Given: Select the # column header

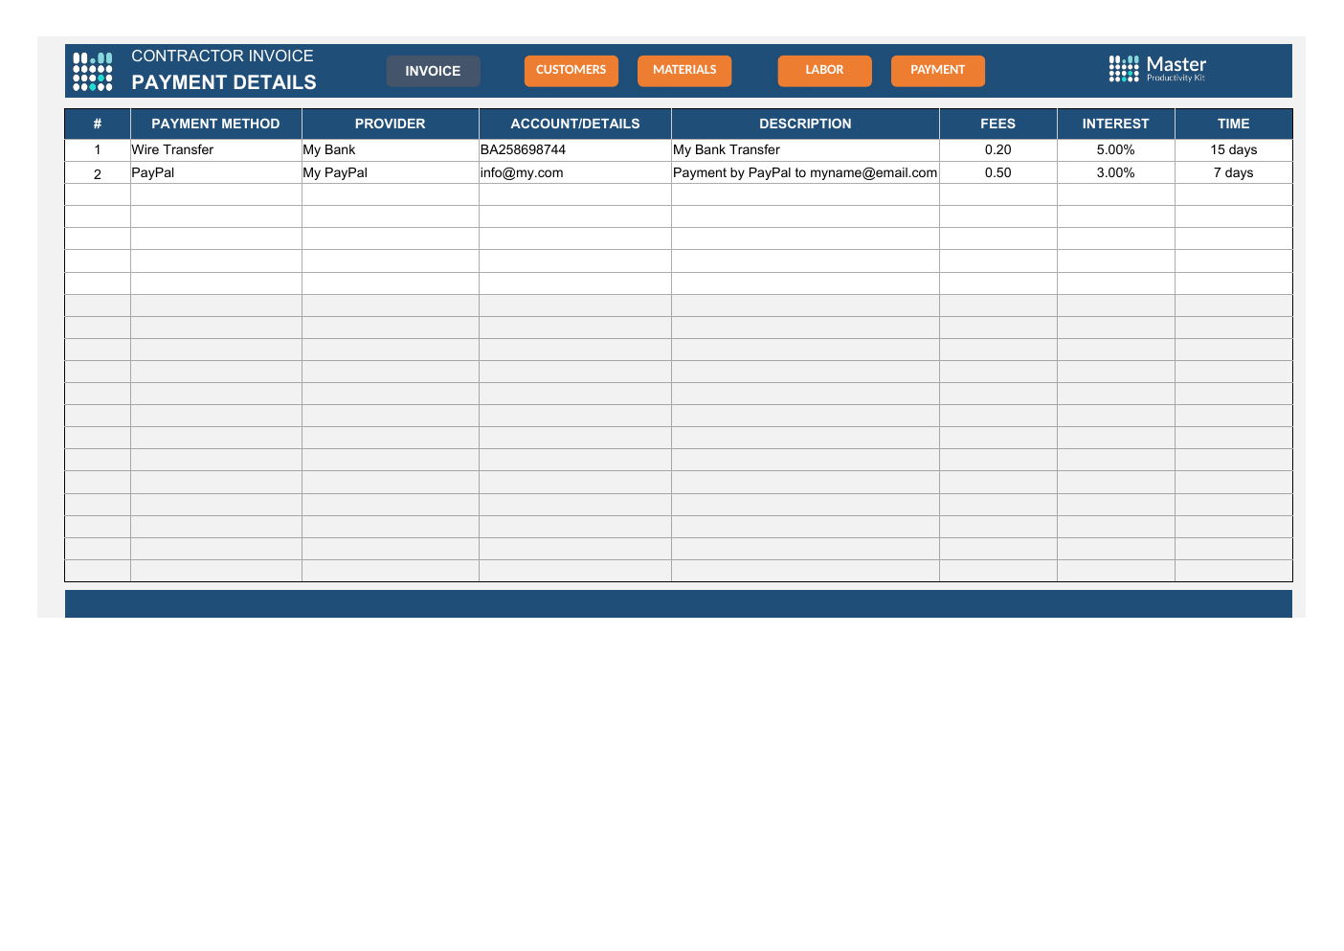Looking at the screenshot, I should click(98, 124).
